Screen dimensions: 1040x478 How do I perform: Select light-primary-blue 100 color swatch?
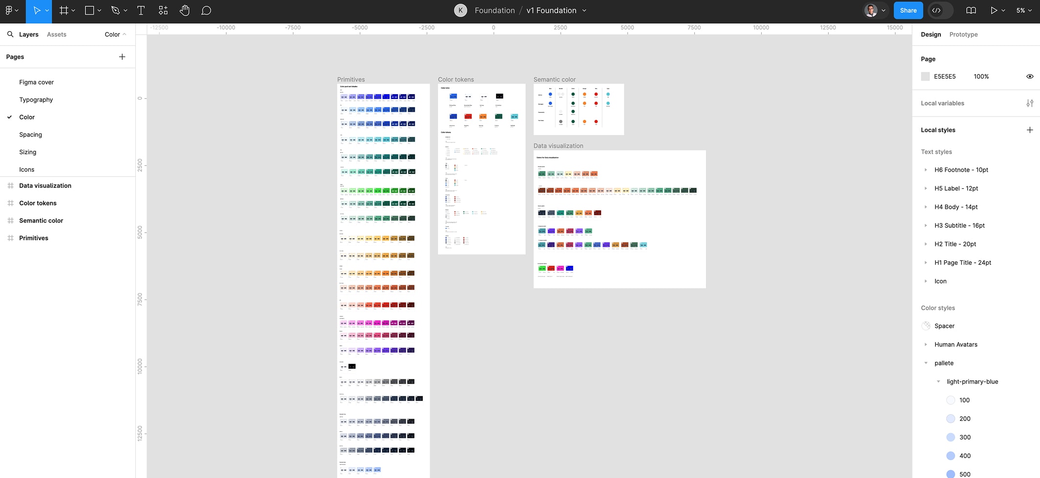[951, 400]
